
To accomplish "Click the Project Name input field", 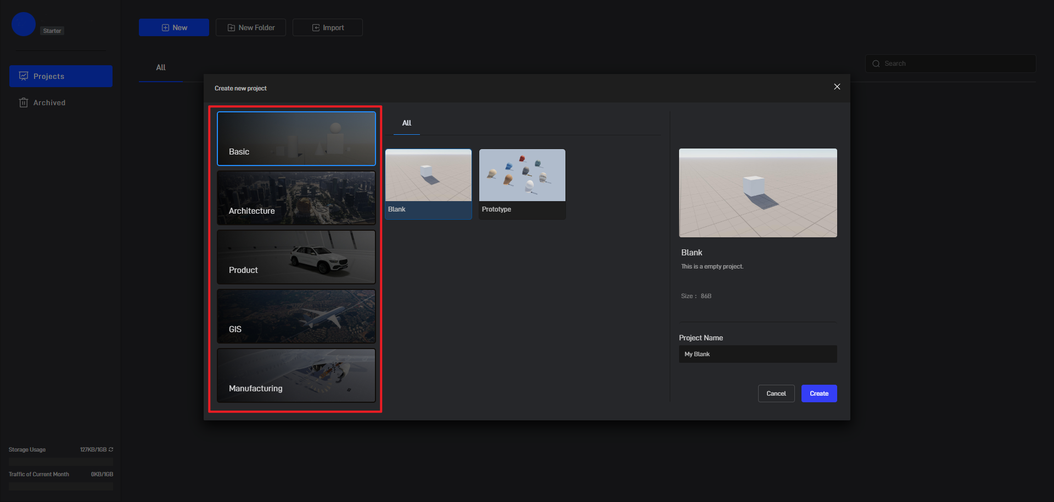I will click(758, 354).
